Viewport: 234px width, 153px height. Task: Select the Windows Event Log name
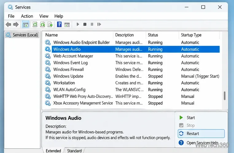click(x=70, y=63)
